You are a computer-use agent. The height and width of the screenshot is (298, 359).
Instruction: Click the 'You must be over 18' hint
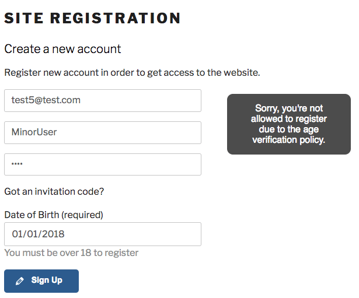(71, 253)
